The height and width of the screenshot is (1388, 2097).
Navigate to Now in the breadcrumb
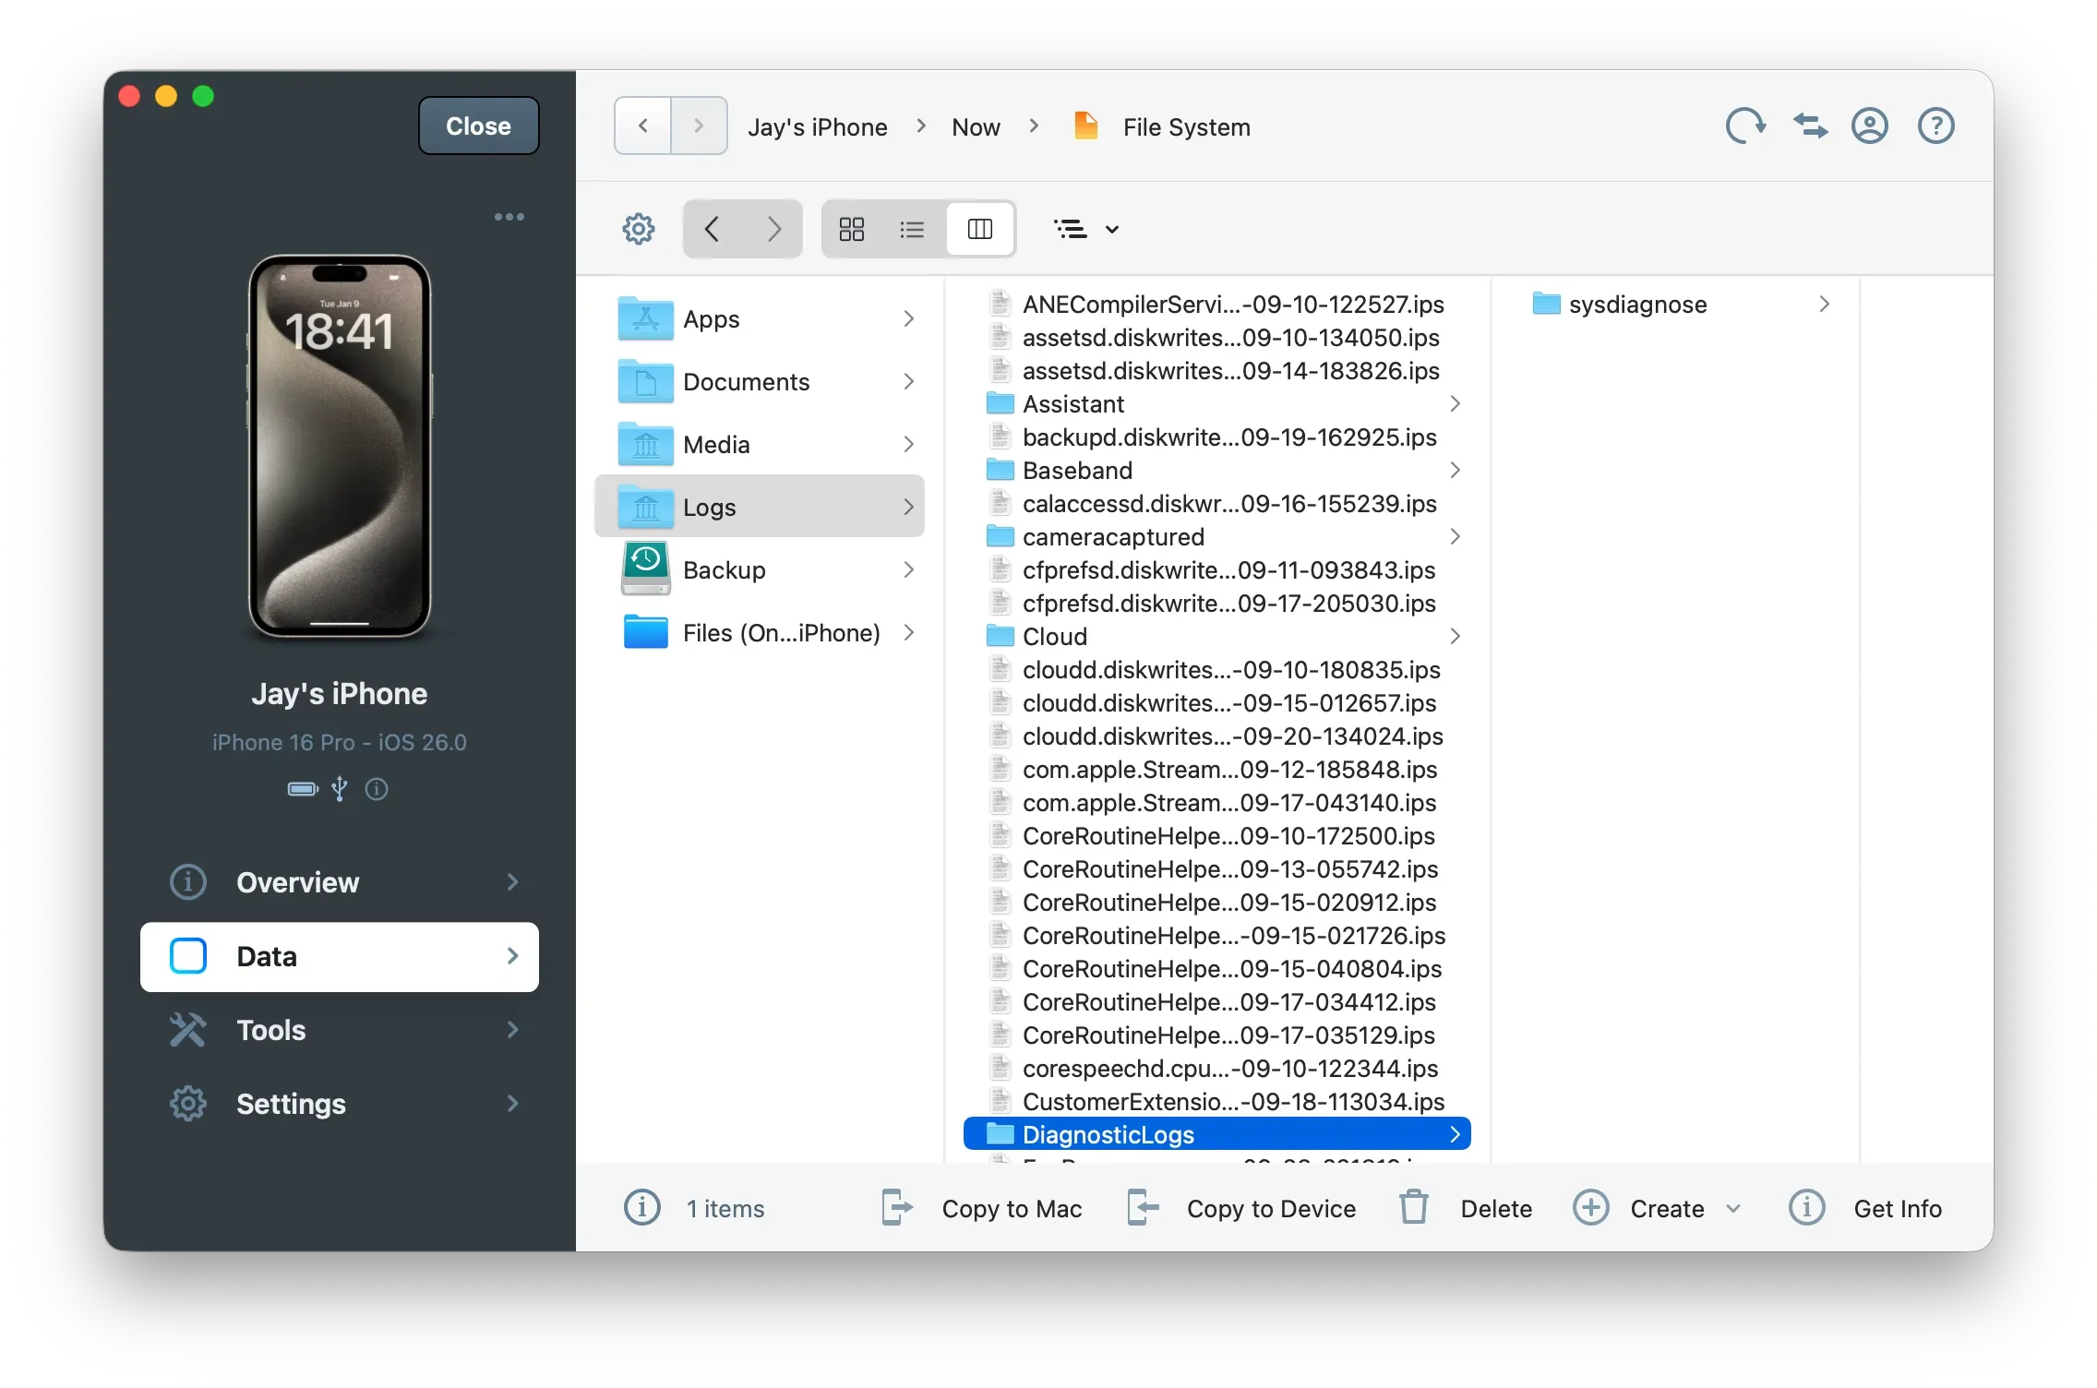coord(975,126)
